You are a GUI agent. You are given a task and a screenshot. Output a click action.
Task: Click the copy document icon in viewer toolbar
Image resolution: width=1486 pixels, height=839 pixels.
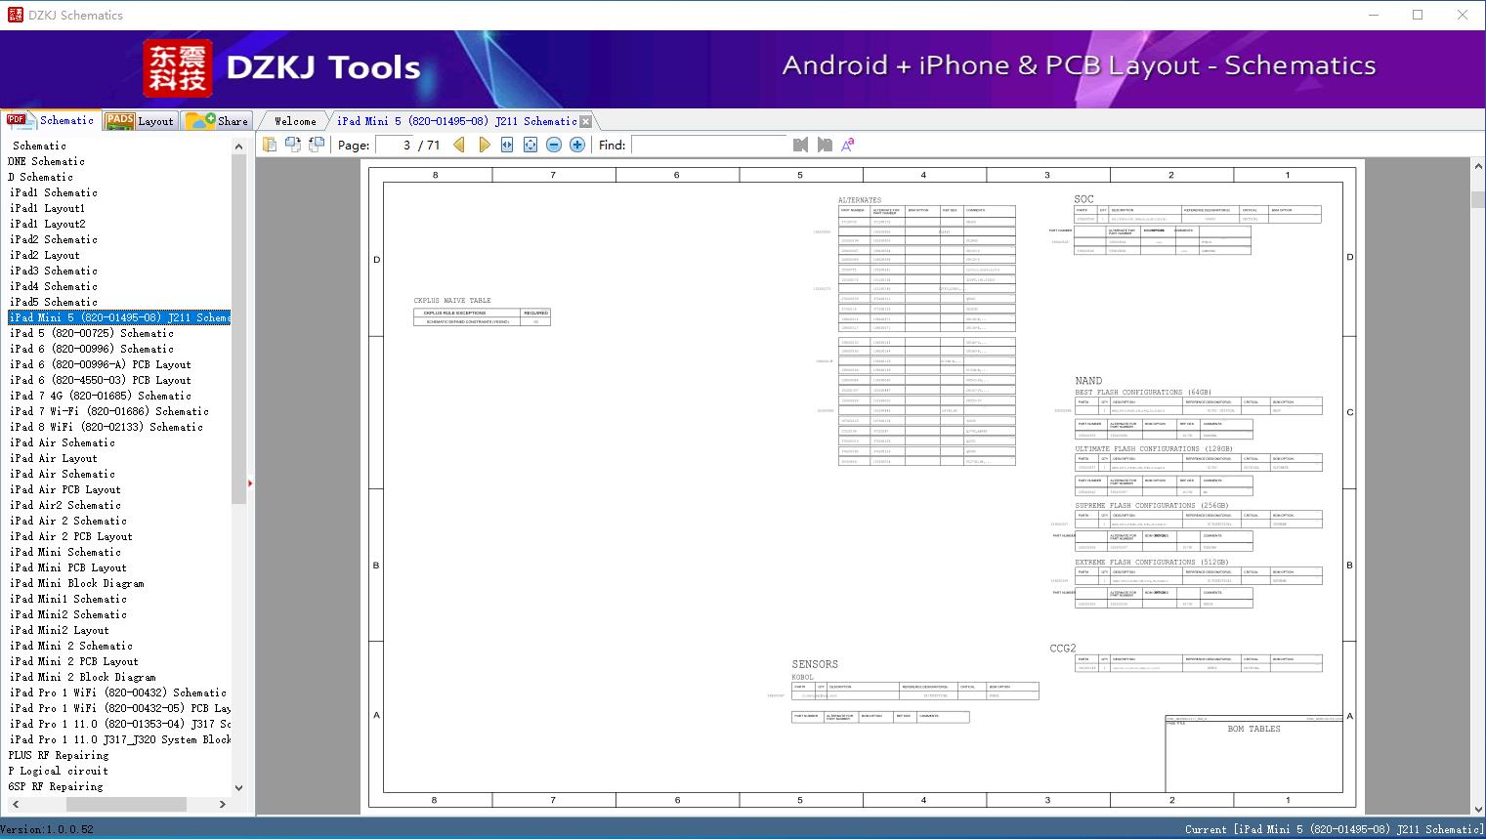270,145
